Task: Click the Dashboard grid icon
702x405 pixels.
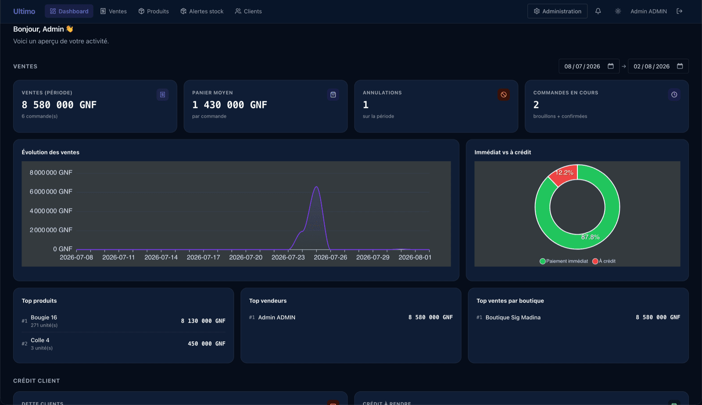Action: point(53,11)
